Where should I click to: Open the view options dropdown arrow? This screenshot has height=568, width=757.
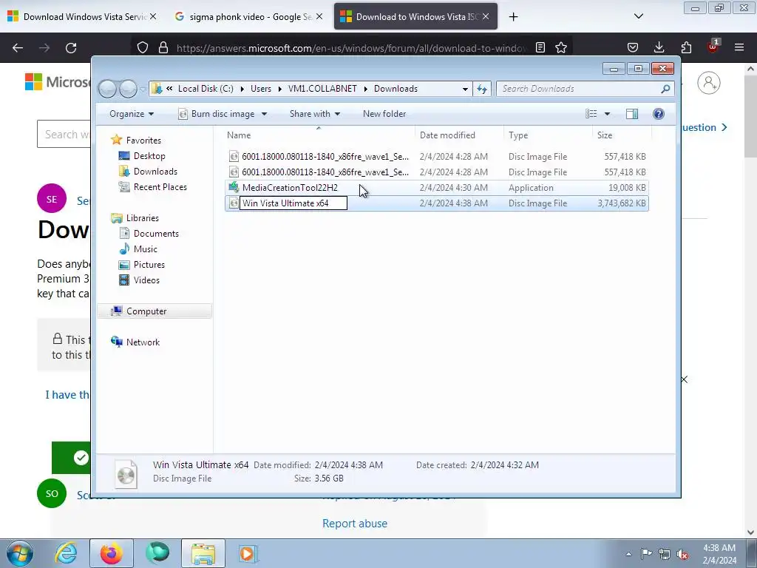(608, 114)
